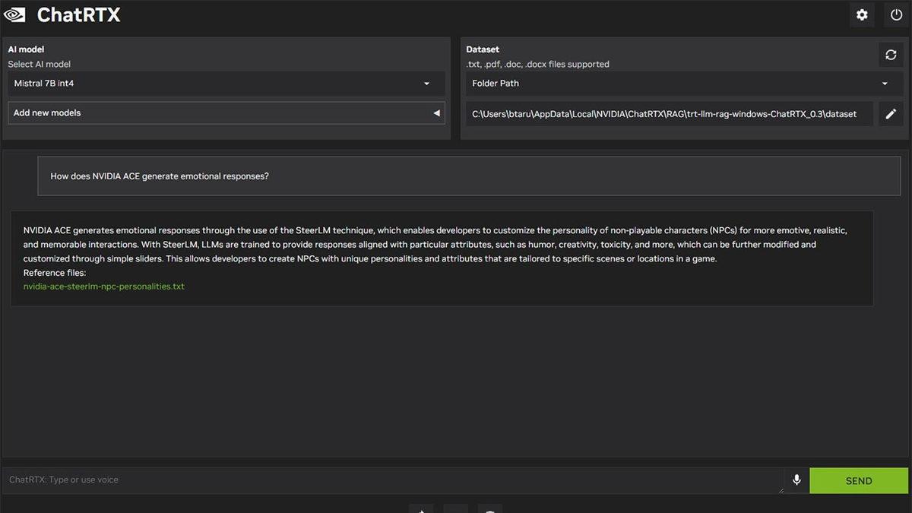Clear the chat using the delete icon
Viewport: 912px width, 513px height.
[x=490, y=510]
